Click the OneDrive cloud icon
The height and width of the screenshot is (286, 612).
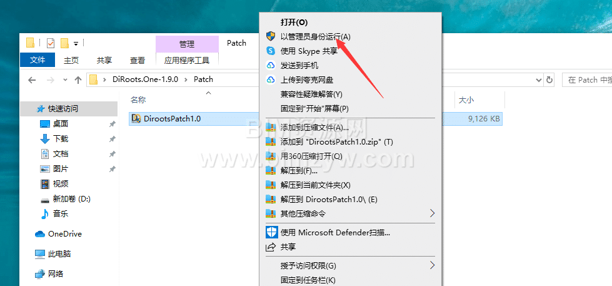point(40,234)
